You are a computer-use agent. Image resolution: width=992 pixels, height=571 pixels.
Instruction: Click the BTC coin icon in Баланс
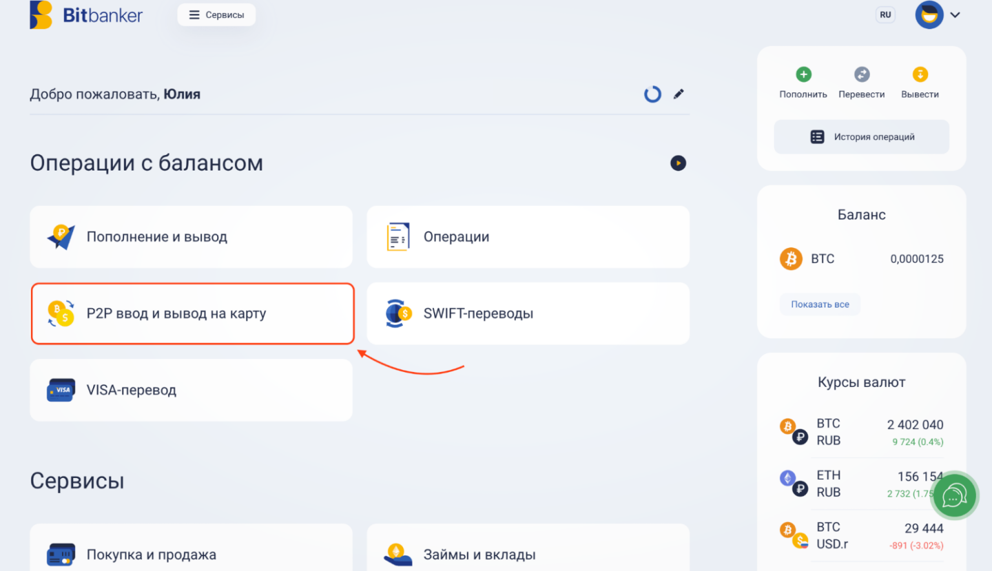click(x=791, y=259)
